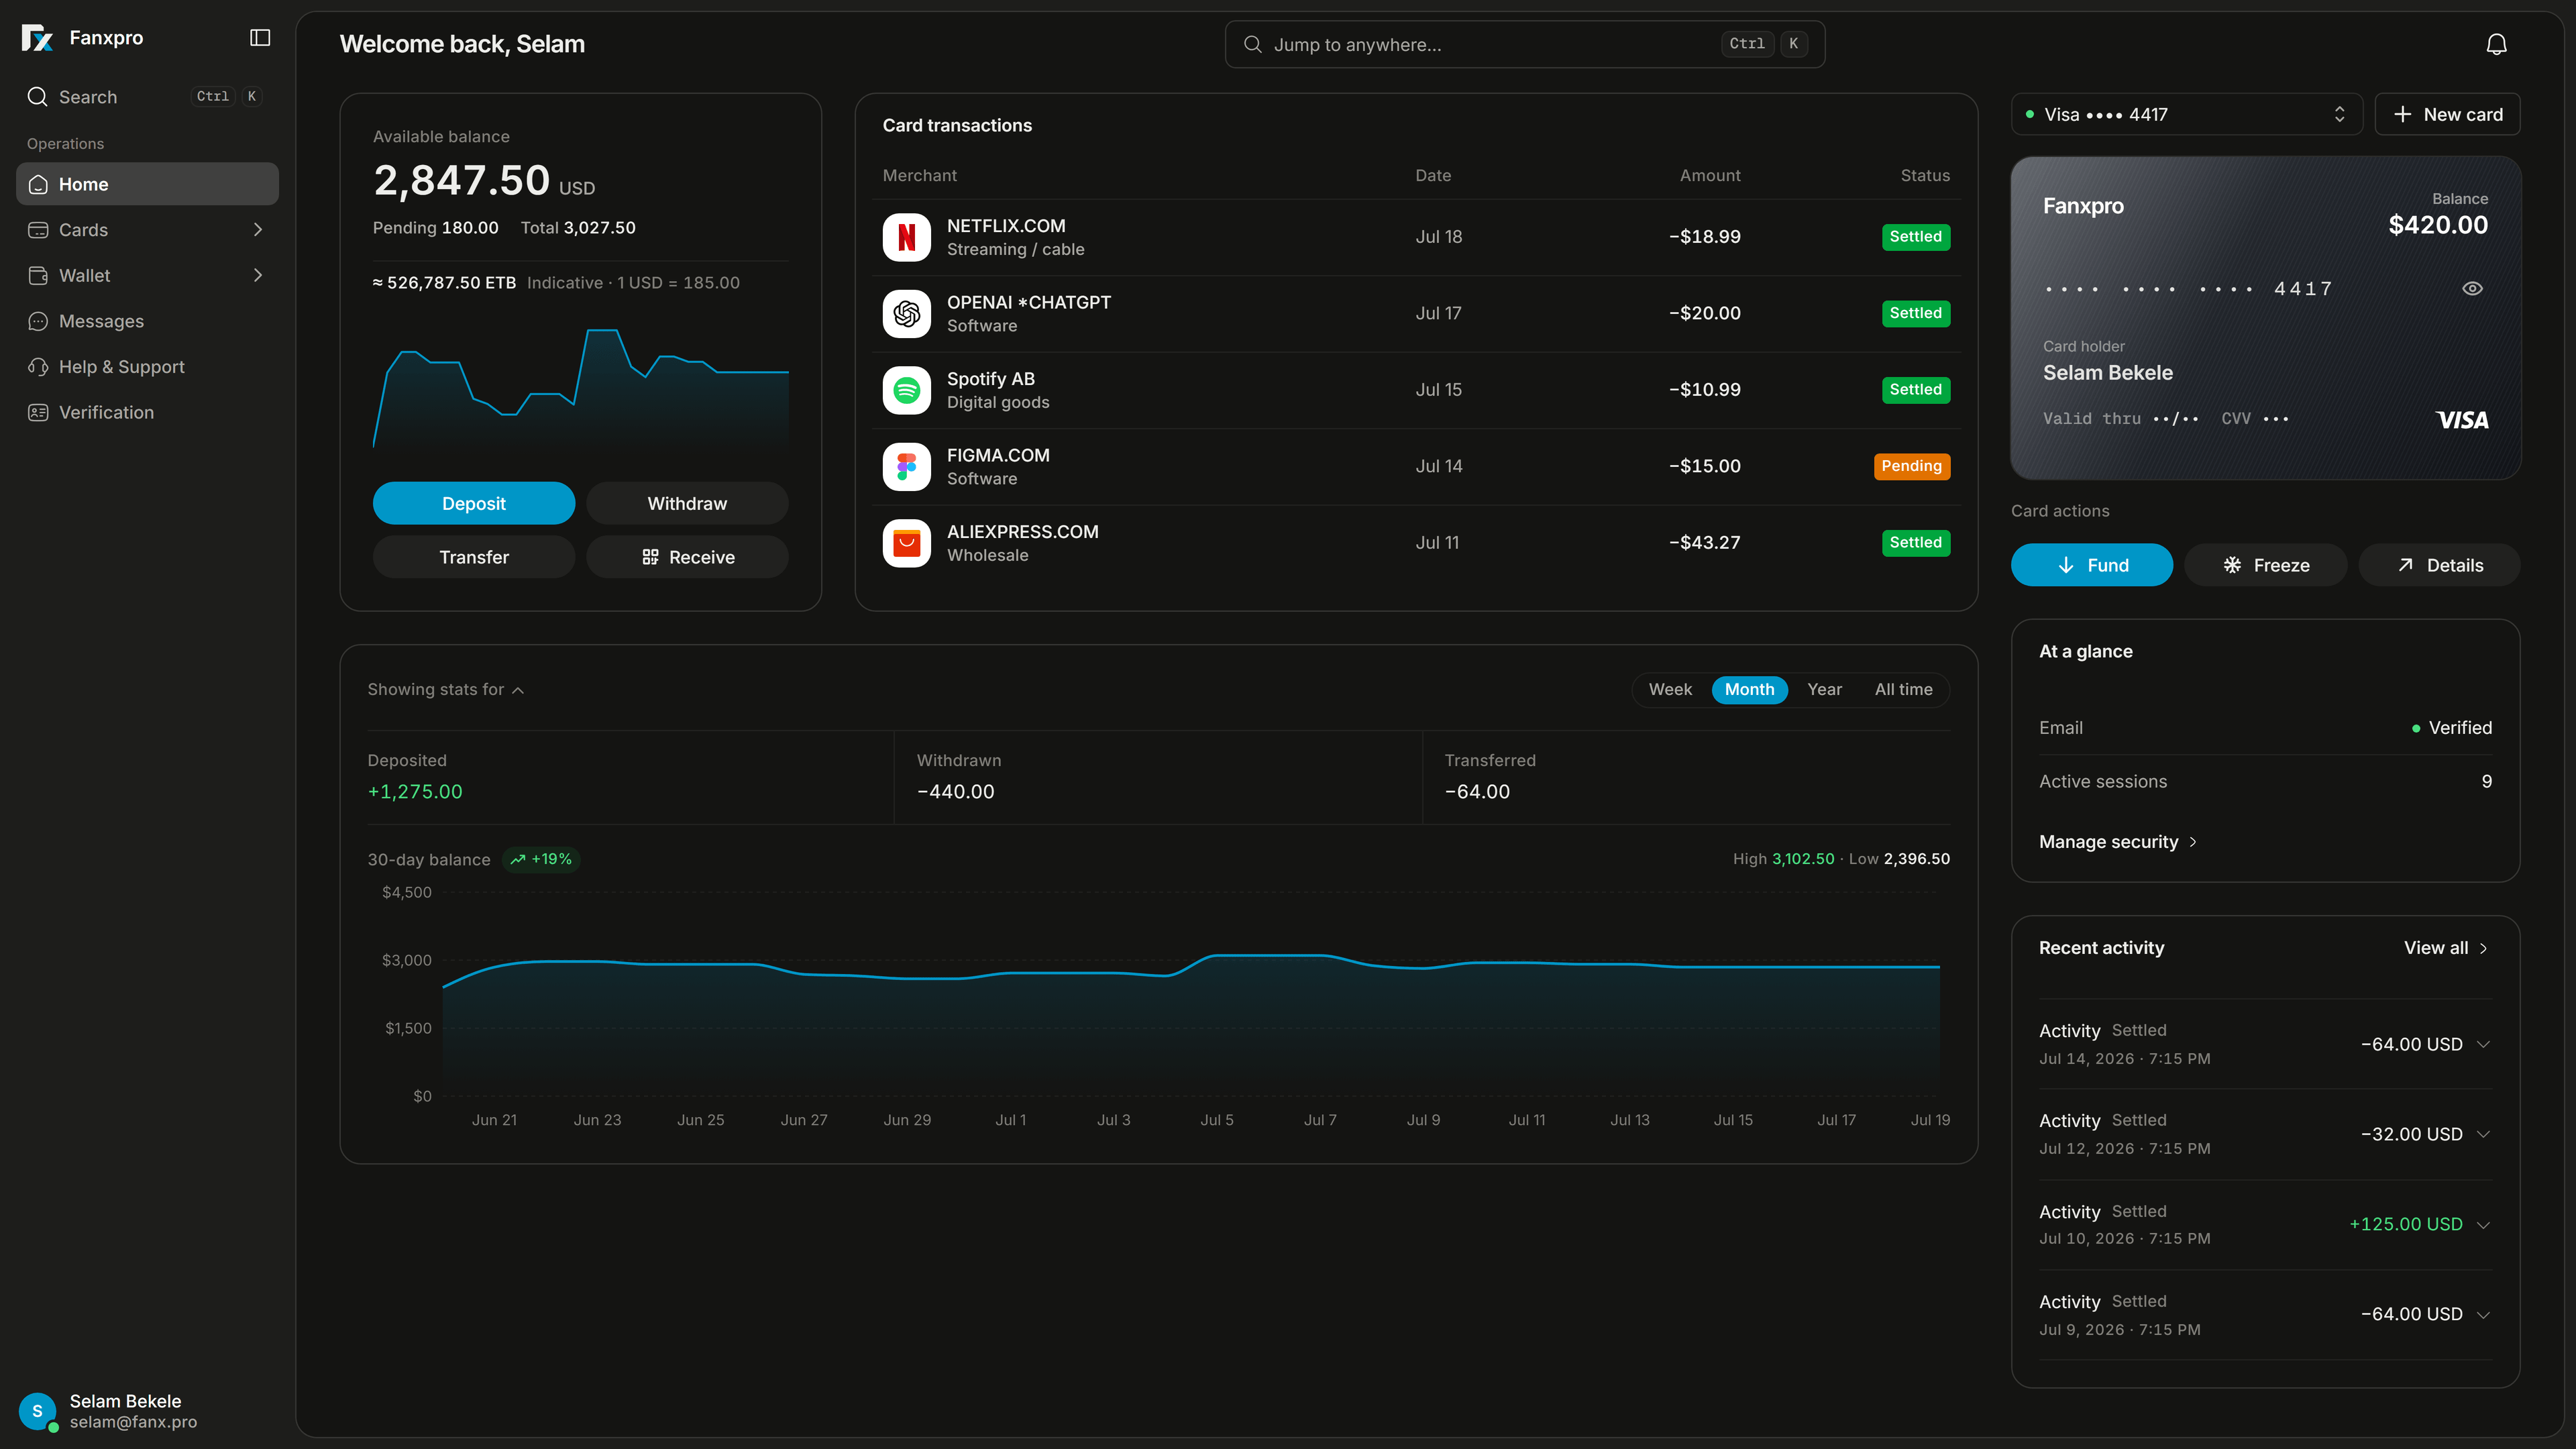Toggle the Showing stats for chevron

click(x=518, y=691)
